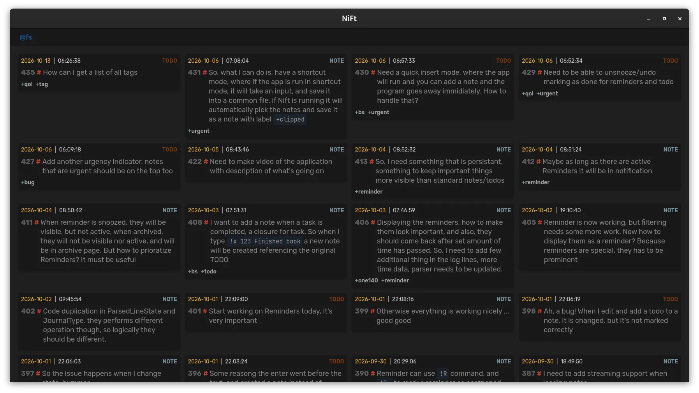Image resolution: width=699 pixels, height=393 pixels.
Task: Select the +bs tag on note 430
Action: click(x=360, y=112)
